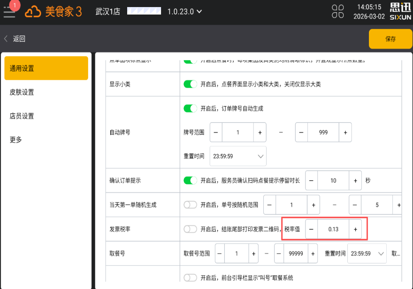Decrease the 税率值 with minus button
The image size is (413, 289).
tap(311, 229)
